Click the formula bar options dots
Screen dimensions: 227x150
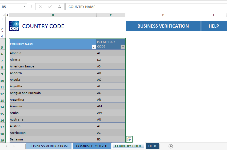point(31,7)
